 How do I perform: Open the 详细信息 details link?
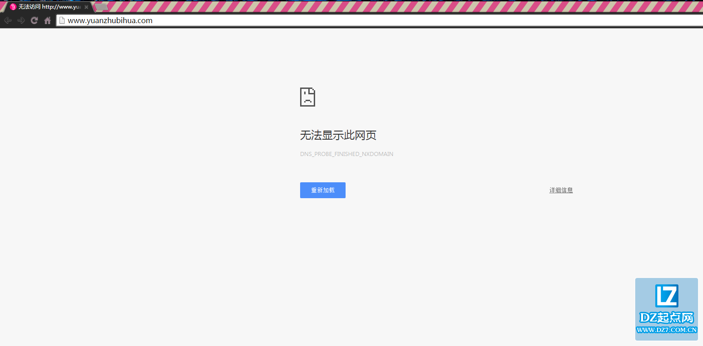(561, 190)
